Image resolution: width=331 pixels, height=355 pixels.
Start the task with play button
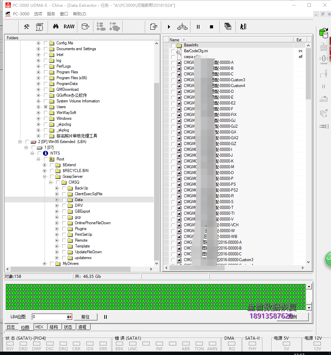(169, 27)
